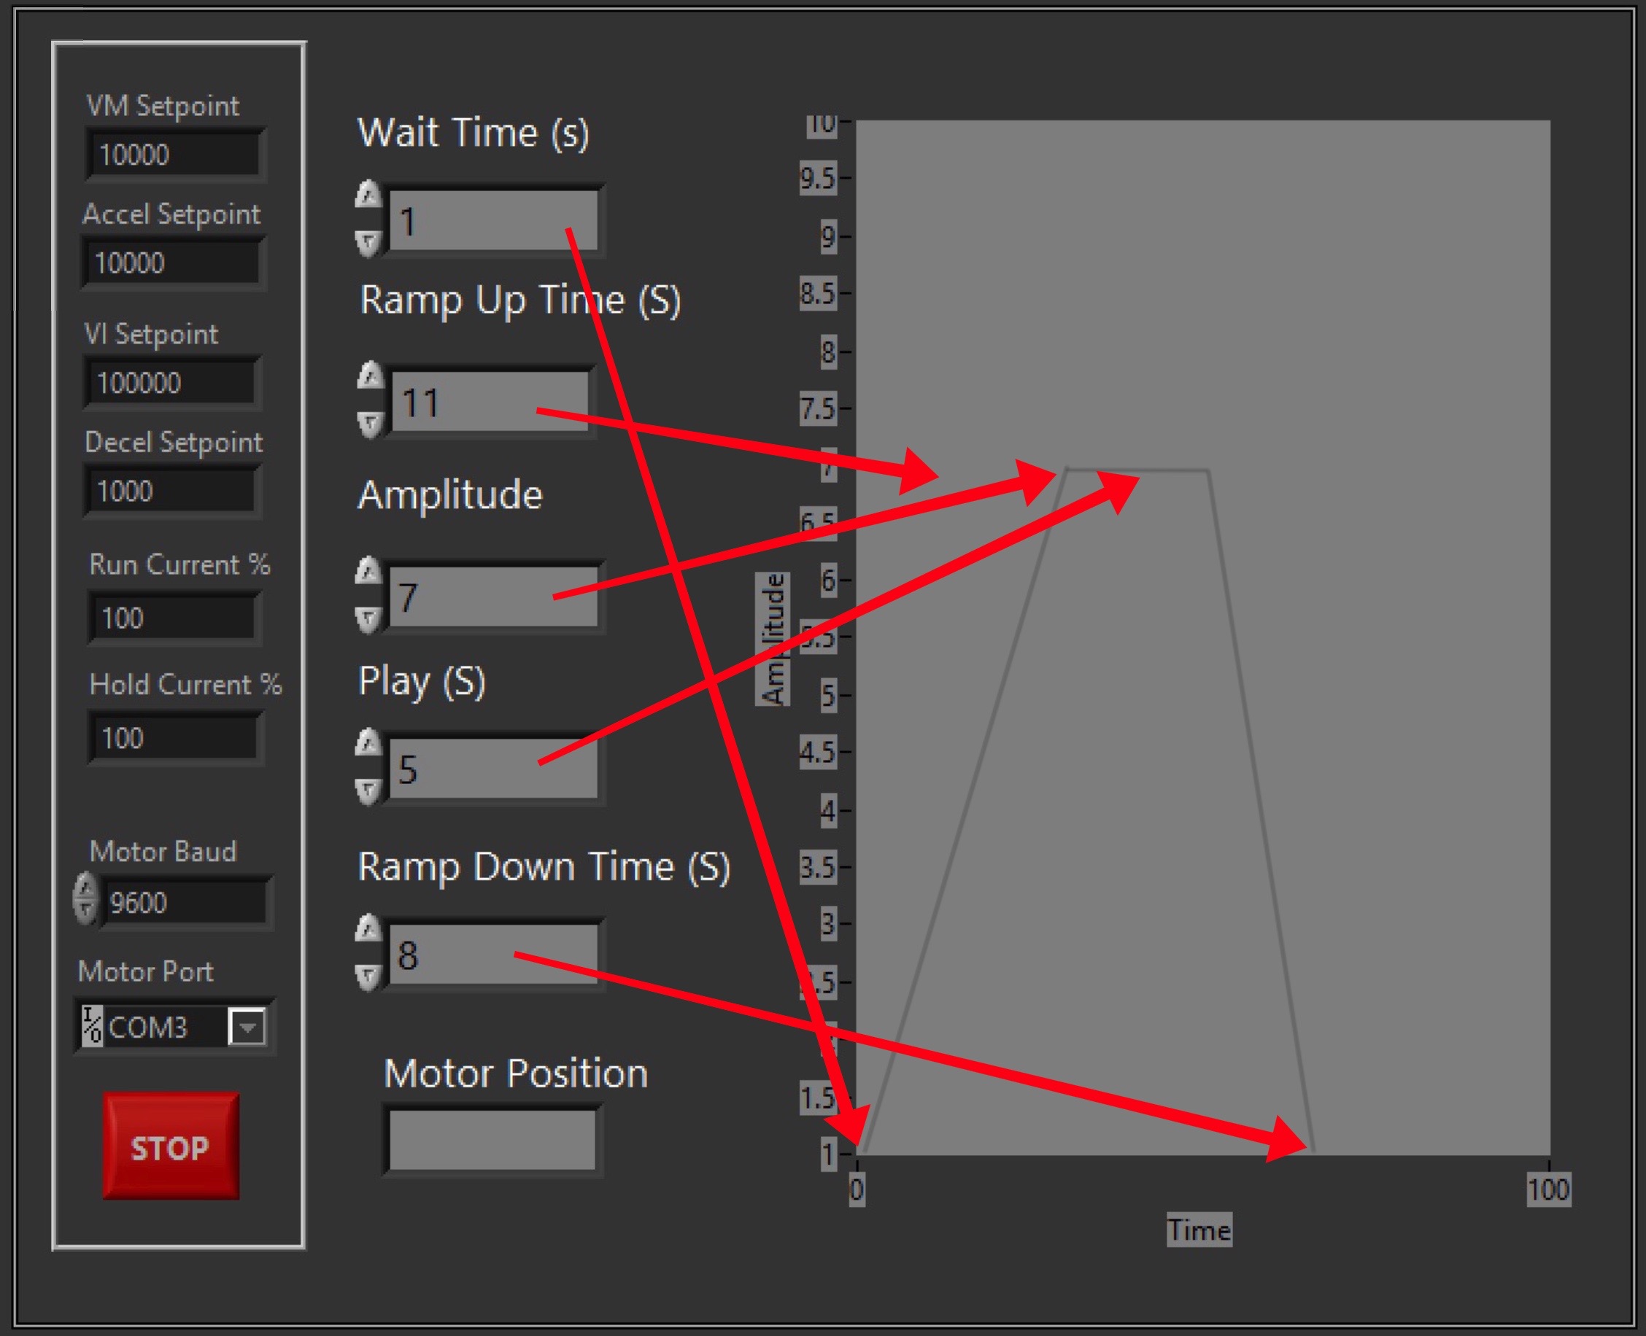Click the 4.5 Y-axis tick label
1646x1336 pixels.
tap(818, 752)
